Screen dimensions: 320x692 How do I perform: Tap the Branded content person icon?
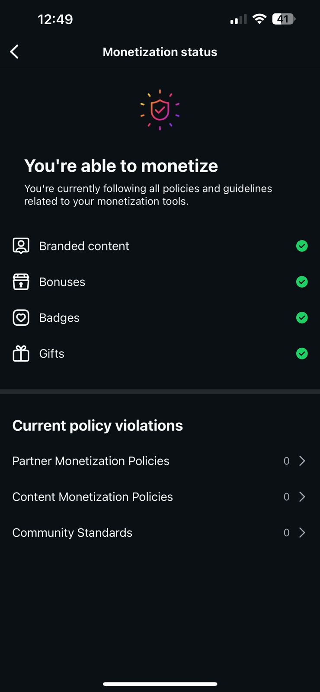(21, 246)
